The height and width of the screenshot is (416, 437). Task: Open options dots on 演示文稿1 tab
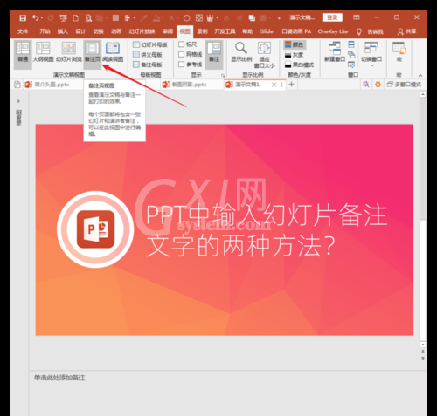coord(281,85)
